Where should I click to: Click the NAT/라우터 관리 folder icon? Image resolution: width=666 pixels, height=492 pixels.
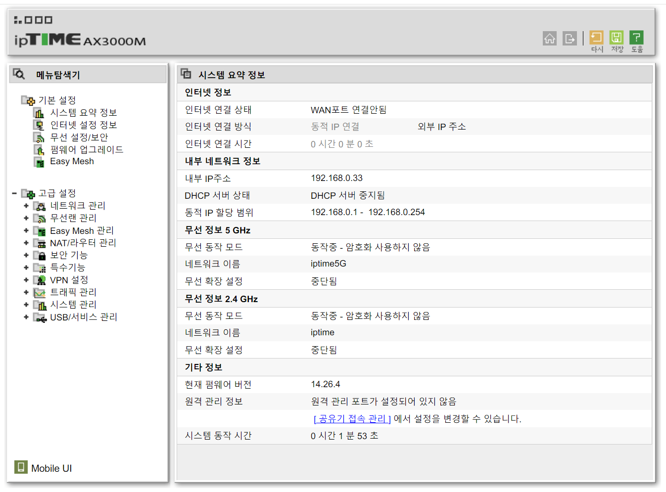(39, 243)
